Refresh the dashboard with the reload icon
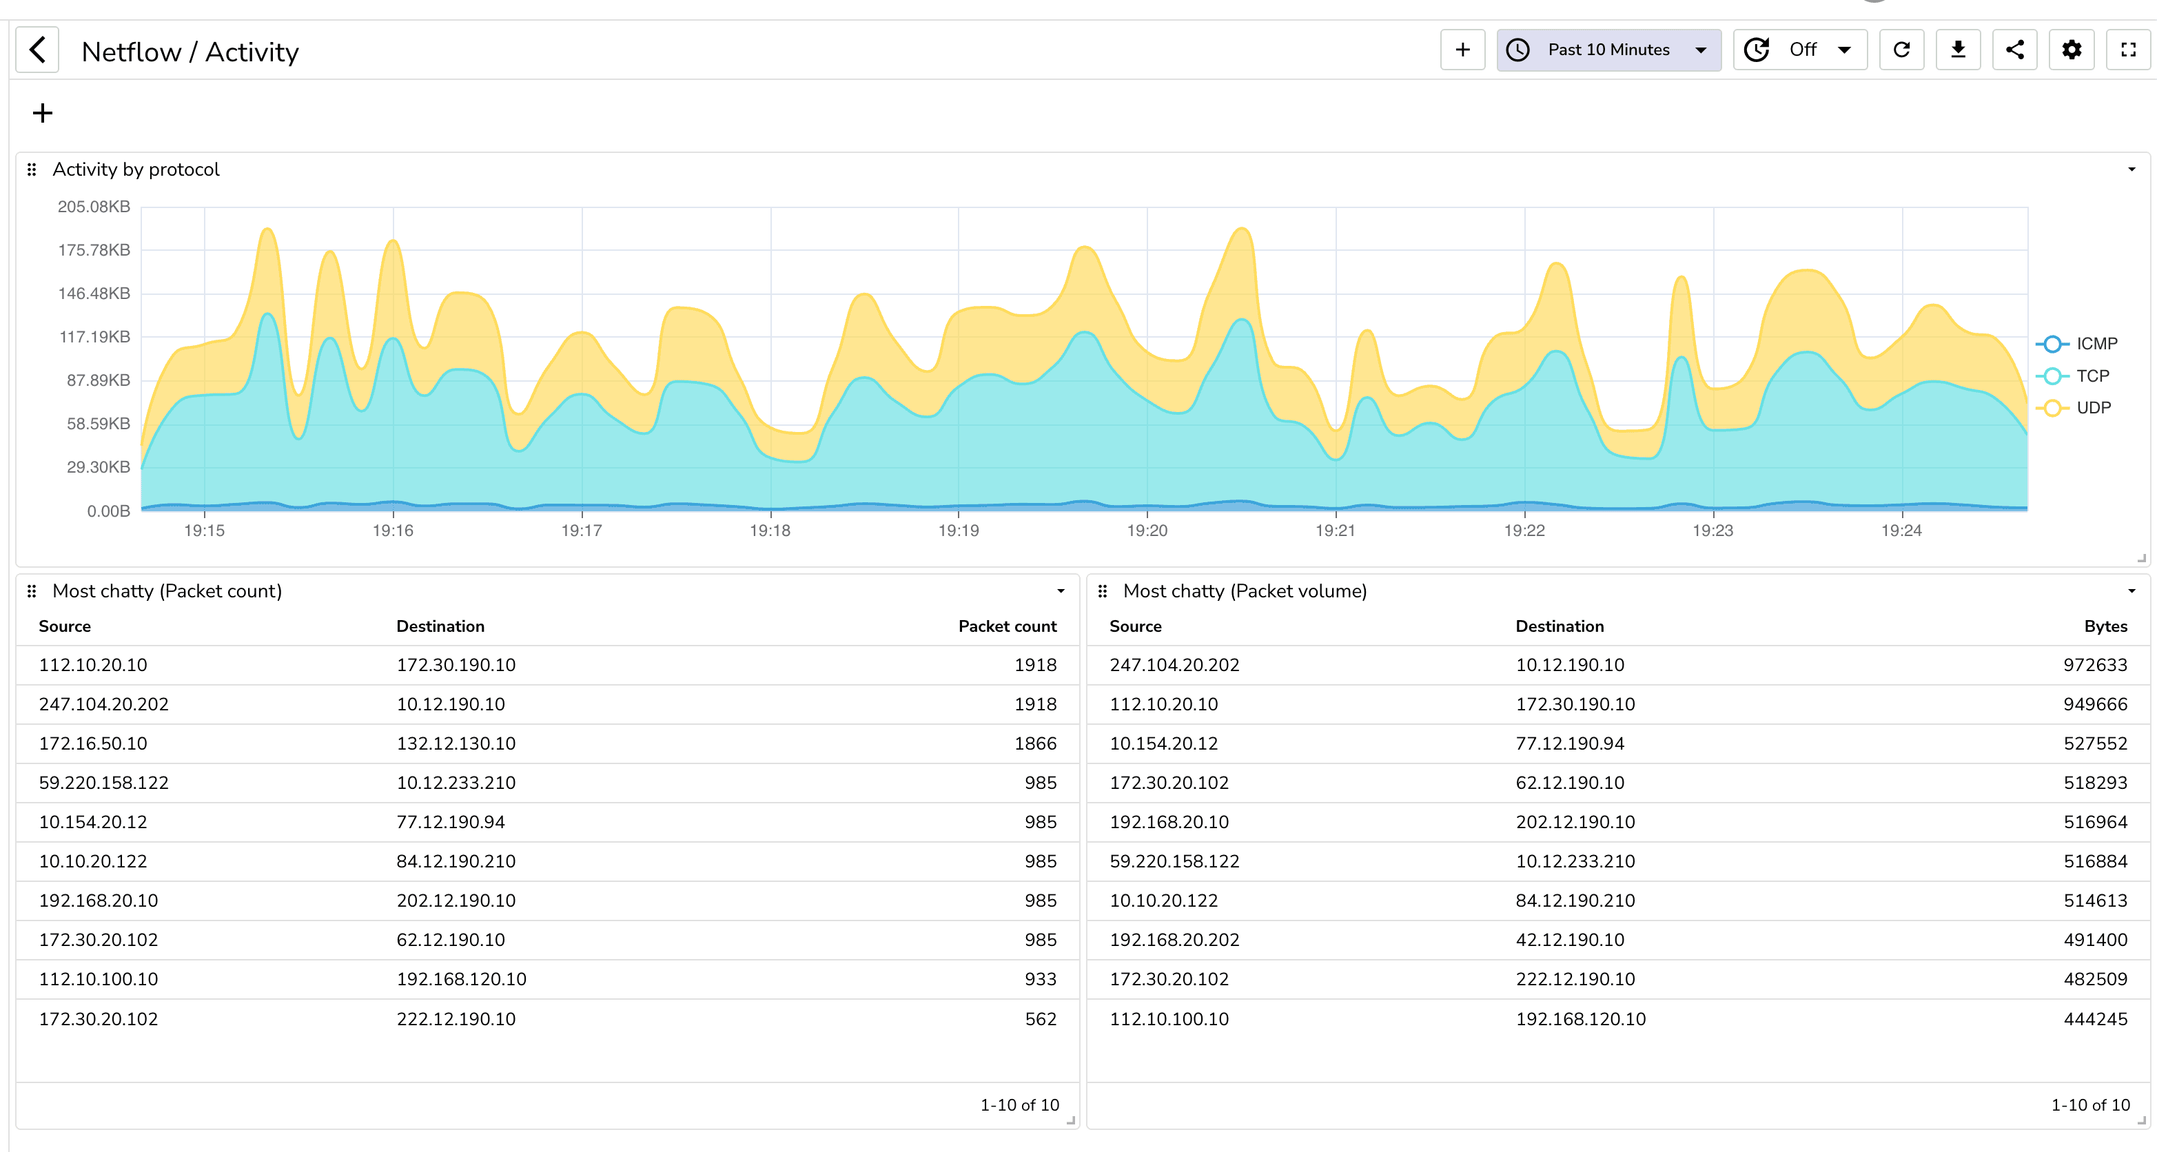This screenshot has height=1152, width=2157. [1901, 50]
